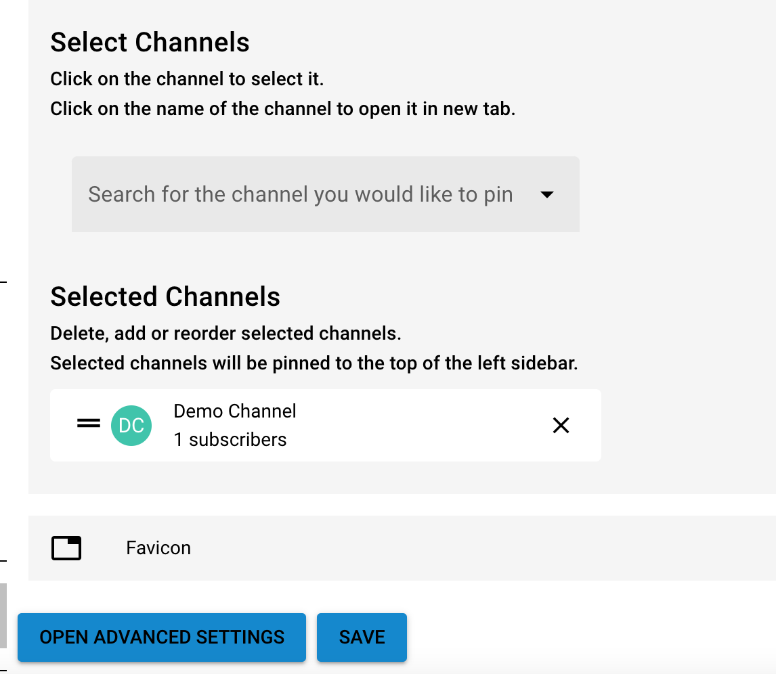776x674 pixels.
Task: Click the gray scrollbar on left edge
Action: point(3,615)
